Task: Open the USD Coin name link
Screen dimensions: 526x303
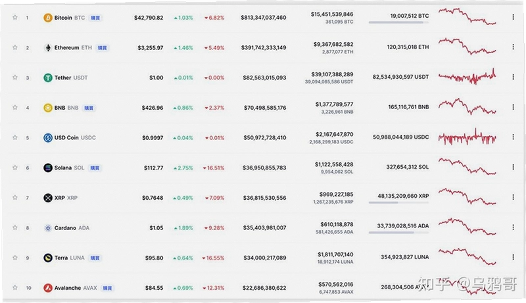Action: 75,138
